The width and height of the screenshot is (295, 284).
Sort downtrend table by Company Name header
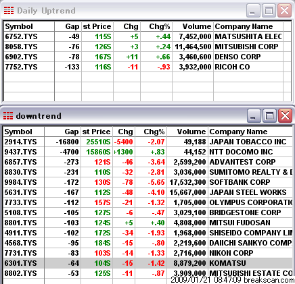[x=250, y=132]
